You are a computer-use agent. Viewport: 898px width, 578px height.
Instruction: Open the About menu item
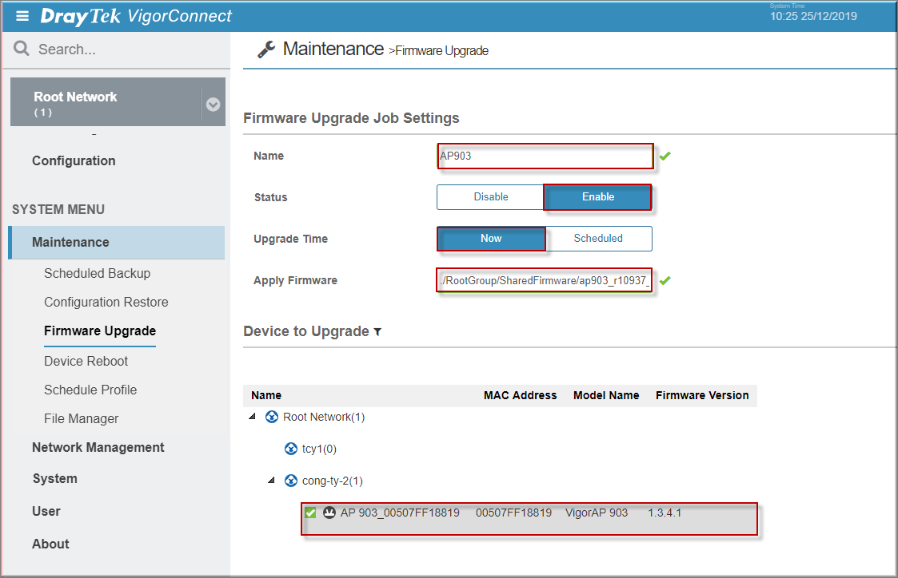pyautogui.click(x=50, y=544)
